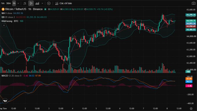The height and width of the screenshot is (111, 197).
Task: Select the 1h timeframe
Action: pyautogui.click(x=14, y=3)
